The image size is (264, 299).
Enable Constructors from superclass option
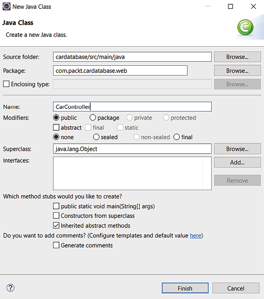point(56,216)
